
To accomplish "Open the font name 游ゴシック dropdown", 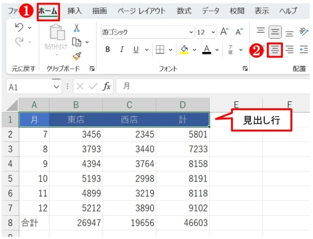I will click(x=191, y=33).
